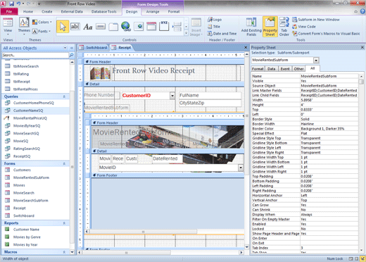Switch to the External Data tab
This screenshot has width=366, height=262.
pyautogui.click(x=72, y=11)
